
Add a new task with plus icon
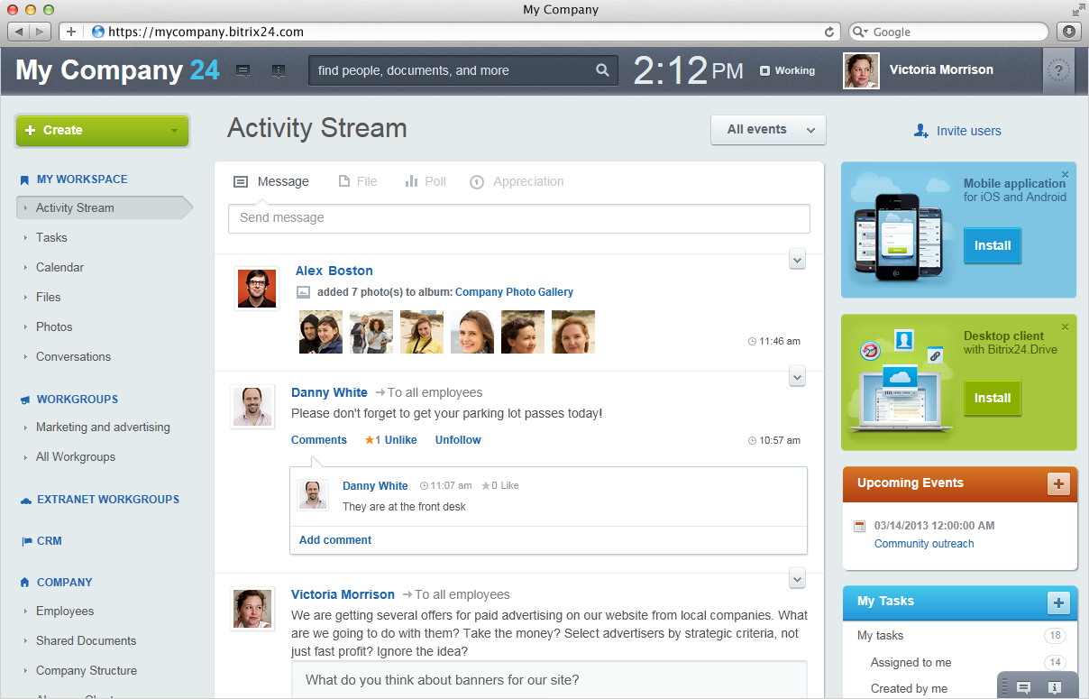click(x=1058, y=602)
